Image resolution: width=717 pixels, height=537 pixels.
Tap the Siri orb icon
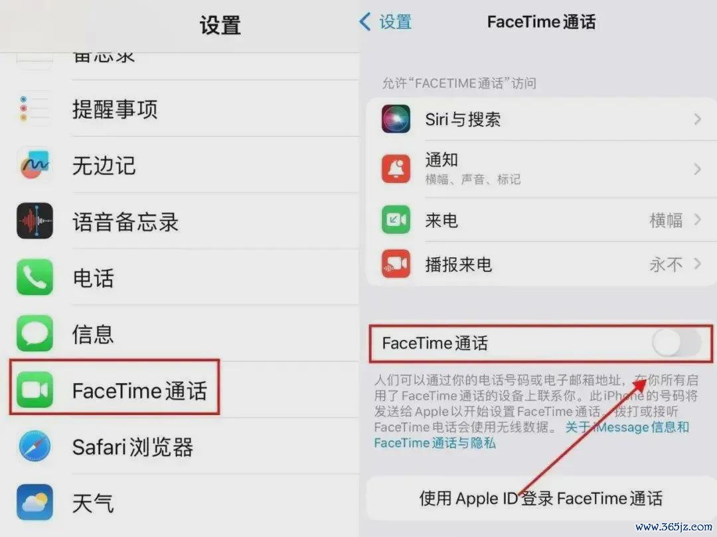coord(396,119)
